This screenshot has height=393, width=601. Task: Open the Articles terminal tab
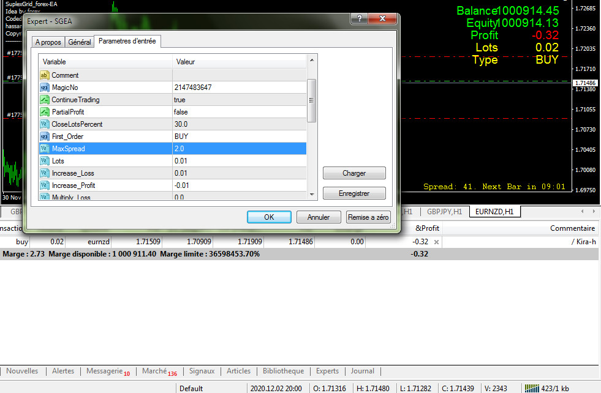point(238,371)
